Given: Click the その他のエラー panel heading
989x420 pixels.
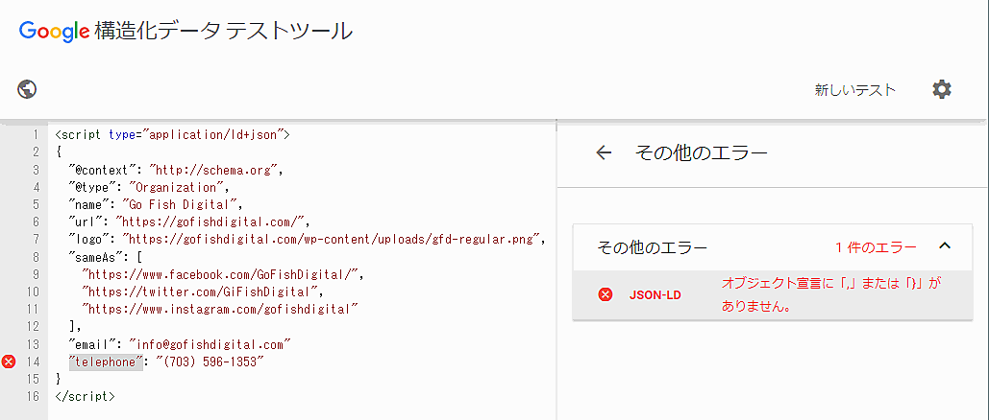Looking at the screenshot, I should [x=653, y=247].
